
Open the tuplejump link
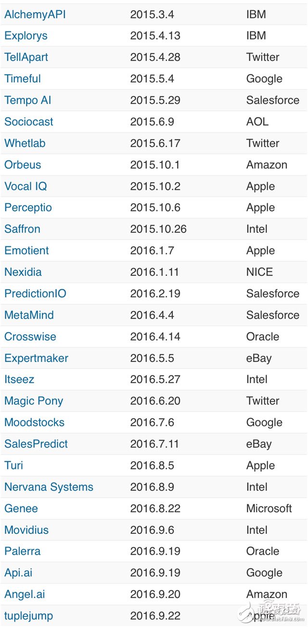[x=28, y=615]
